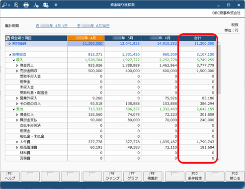
Task: Select the 材料費 row label
Action: click(25, 153)
